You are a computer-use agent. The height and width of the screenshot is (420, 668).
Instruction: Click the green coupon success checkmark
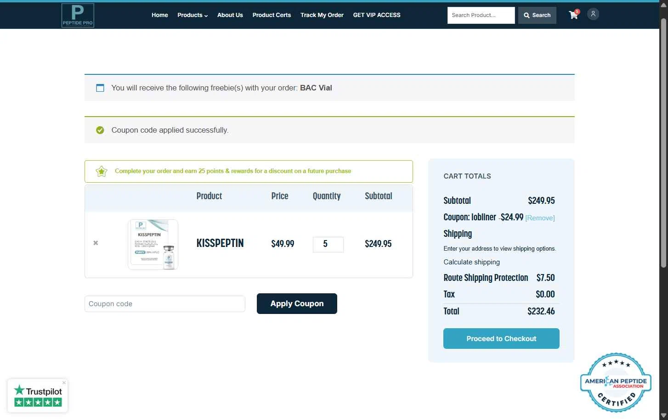point(100,130)
